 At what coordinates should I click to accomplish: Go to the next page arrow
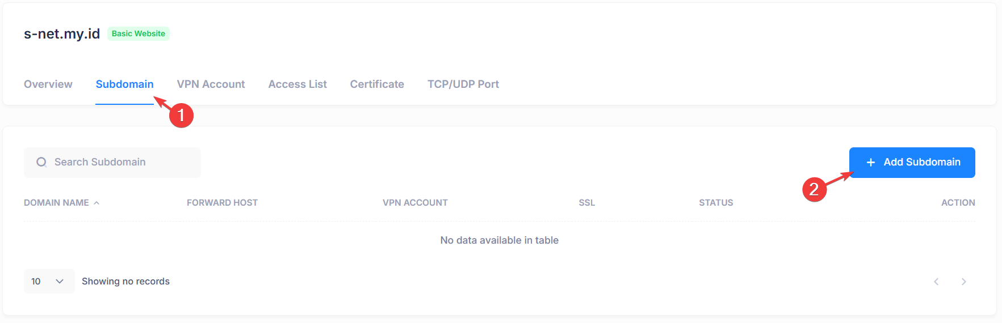pyautogui.click(x=963, y=282)
